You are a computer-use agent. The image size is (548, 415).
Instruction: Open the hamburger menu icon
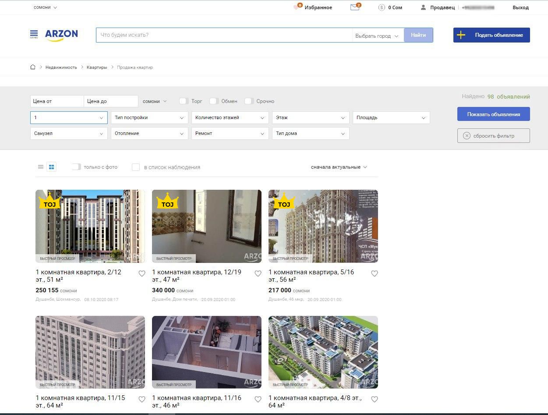pyautogui.click(x=34, y=34)
